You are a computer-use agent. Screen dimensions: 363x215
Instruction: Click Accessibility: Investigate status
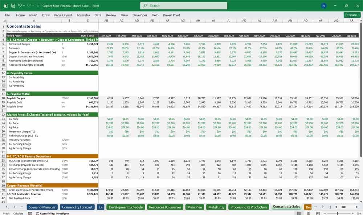(52, 214)
